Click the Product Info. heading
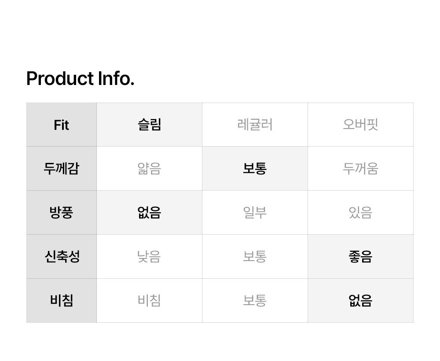Image resolution: width=440 pixels, height=361 pixels. coord(80,79)
